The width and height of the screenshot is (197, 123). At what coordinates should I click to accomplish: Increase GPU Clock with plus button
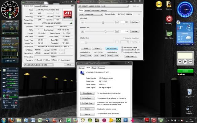pos(117,22)
